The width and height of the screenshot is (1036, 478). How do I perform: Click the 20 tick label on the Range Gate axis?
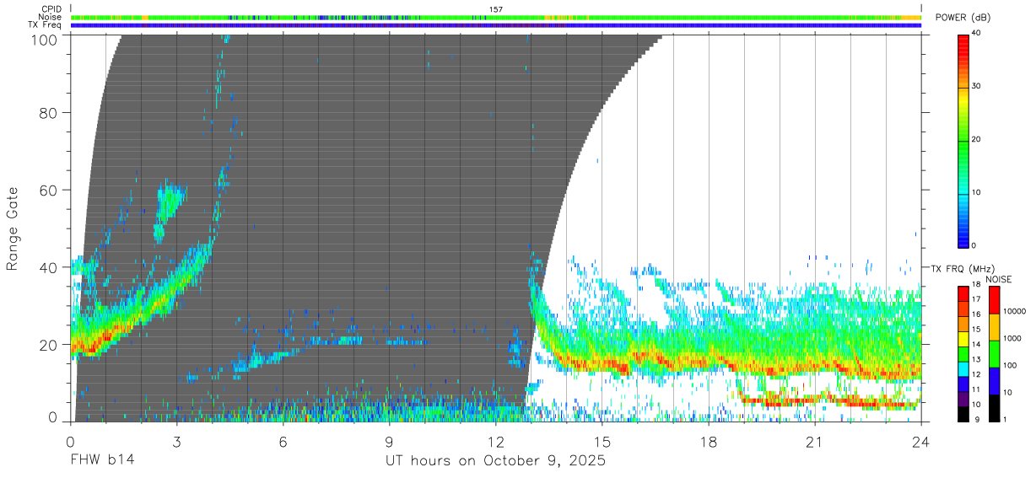click(x=49, y=344)
